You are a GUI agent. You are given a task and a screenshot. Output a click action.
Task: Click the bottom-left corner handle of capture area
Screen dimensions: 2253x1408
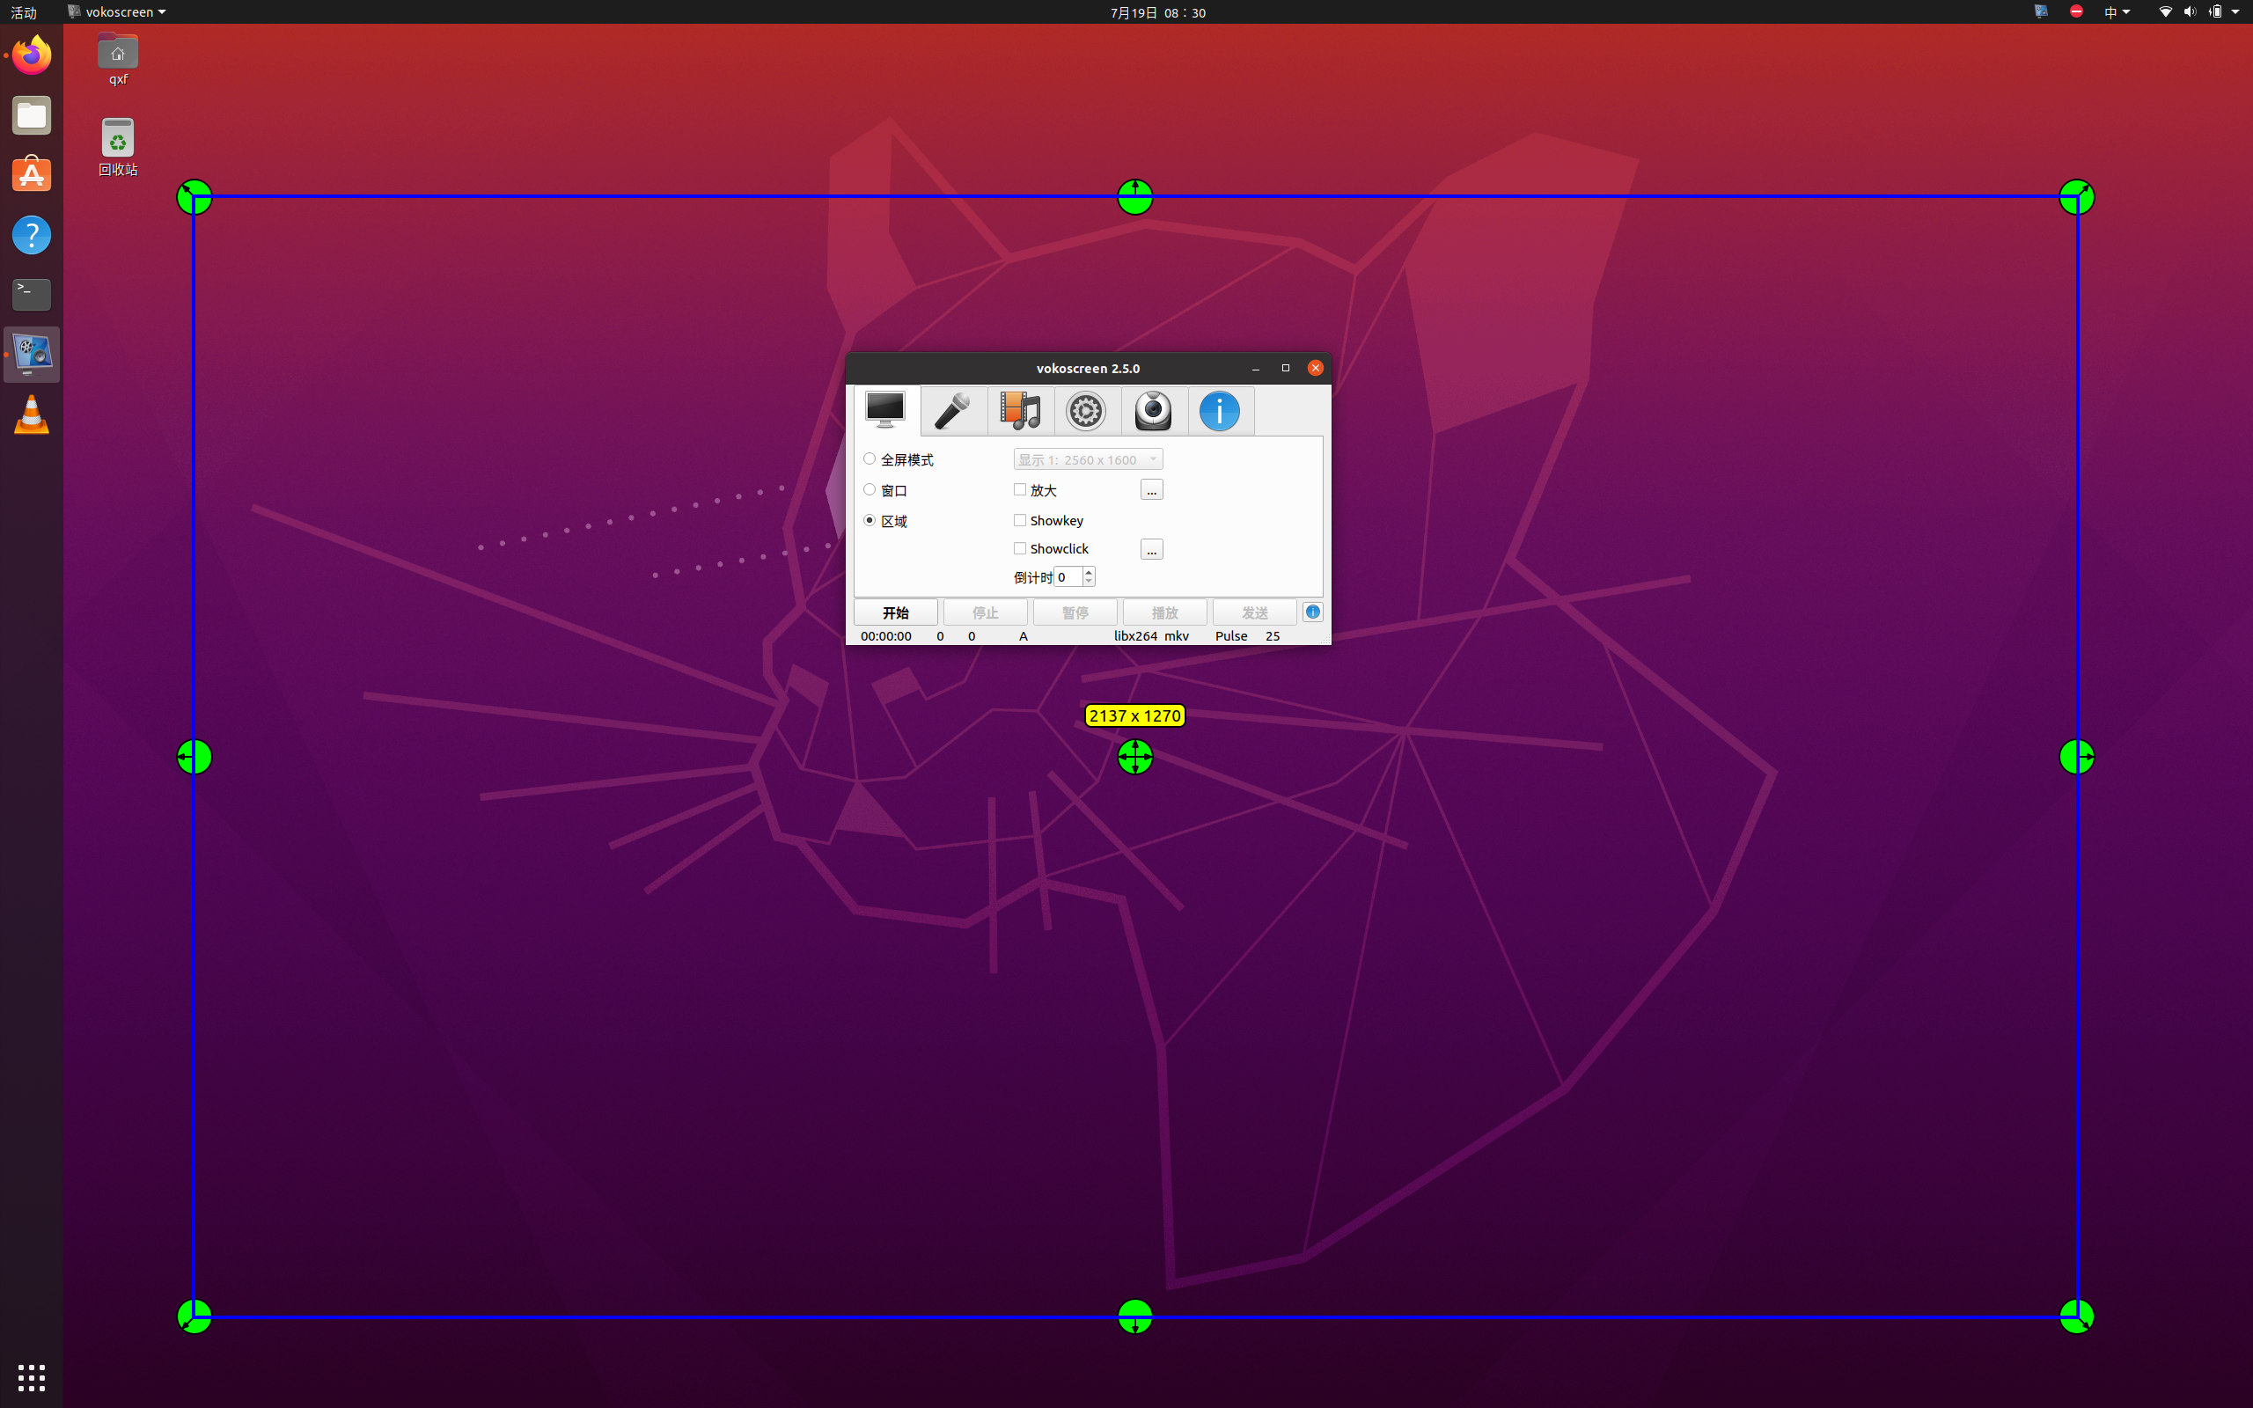(194, 1316)
